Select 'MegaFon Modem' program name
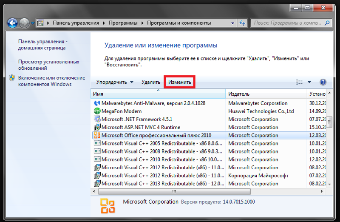Screen dimensions: 340x222 [x=122, y=111]
